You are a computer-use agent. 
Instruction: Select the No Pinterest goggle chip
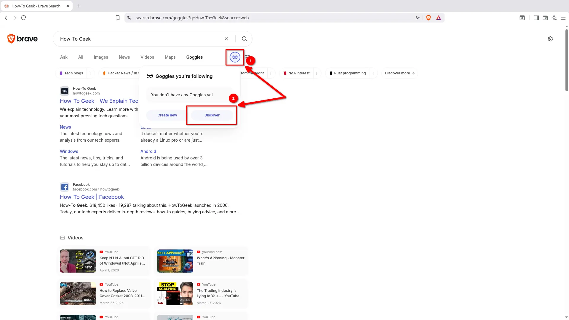coord(296,73)
